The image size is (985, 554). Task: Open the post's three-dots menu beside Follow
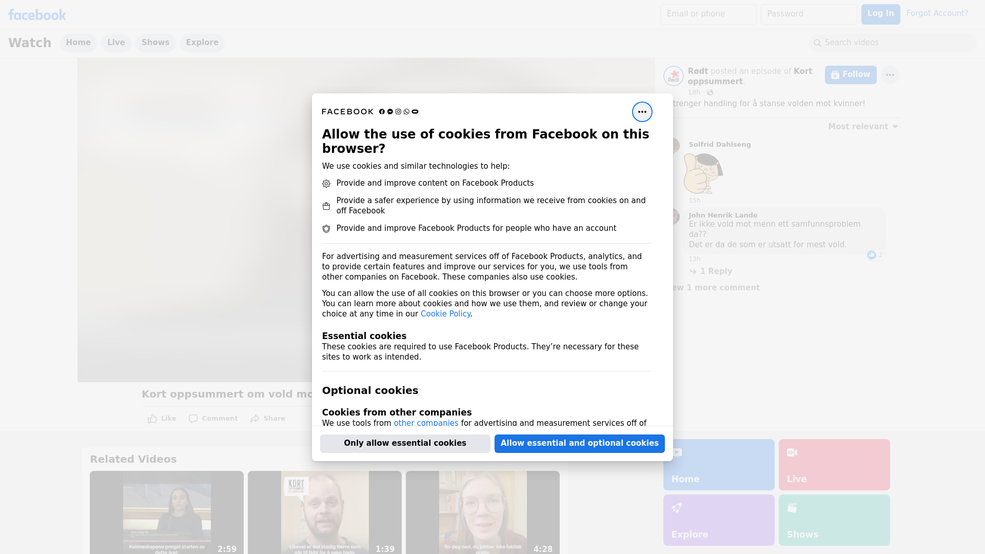(x=890, y=75)
